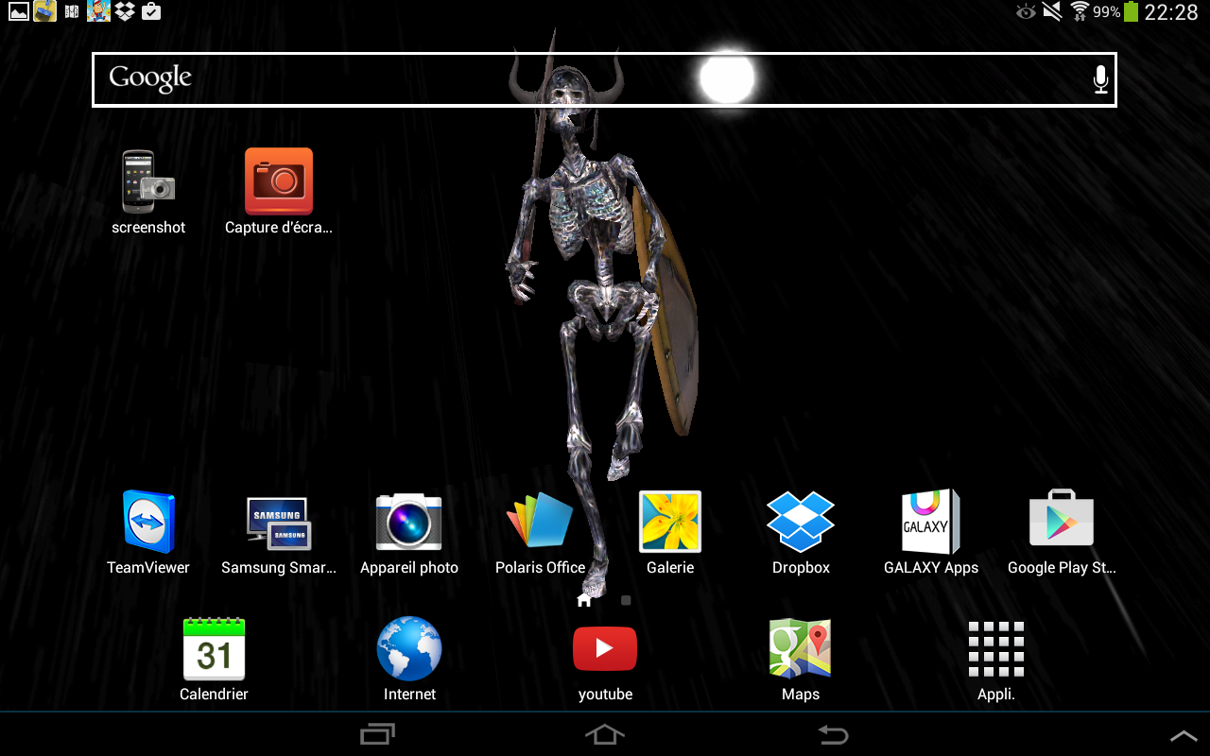1210x756 pixels.
Task: Tap the home navigation button
Action: coord(605,734)
